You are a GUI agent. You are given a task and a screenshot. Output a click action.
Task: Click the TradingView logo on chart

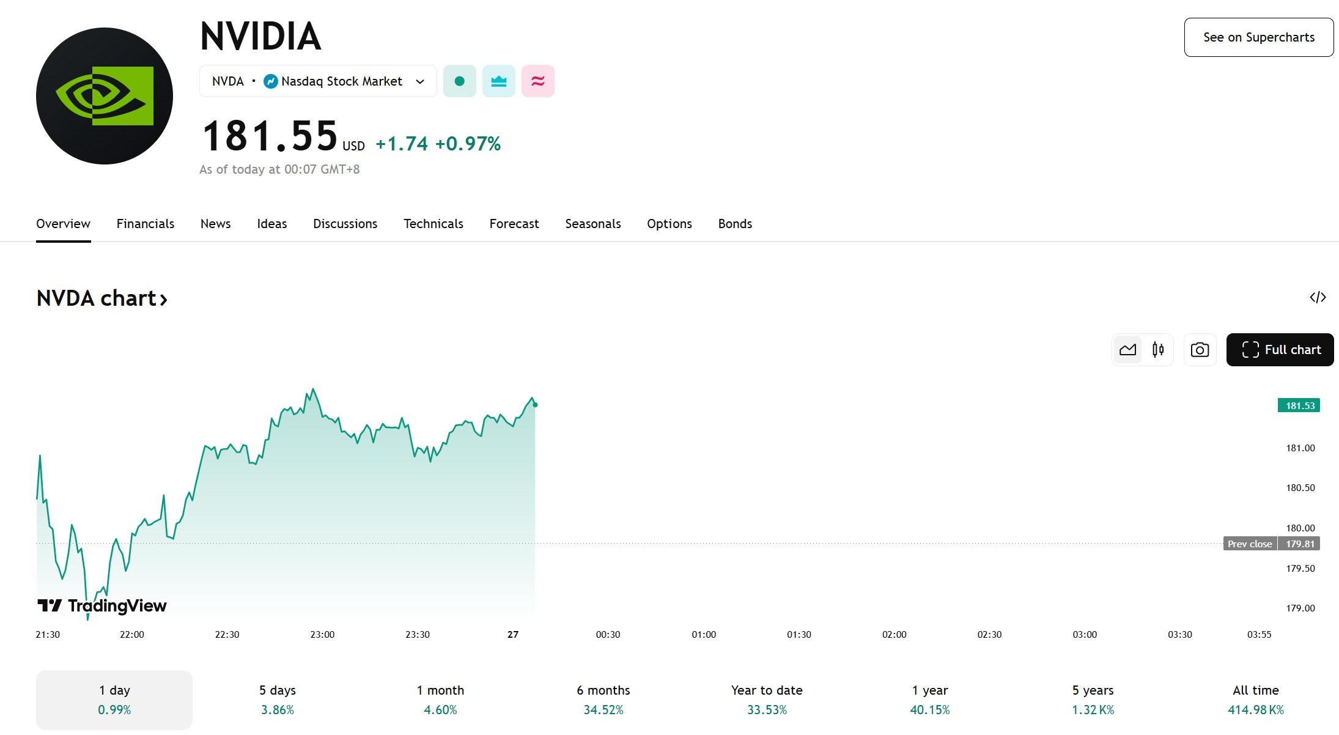(x=102, y=605)
